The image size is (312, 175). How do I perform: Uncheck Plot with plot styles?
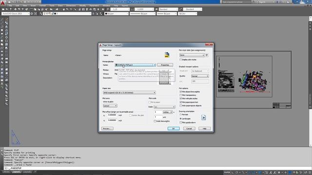(x=181, y=99)
